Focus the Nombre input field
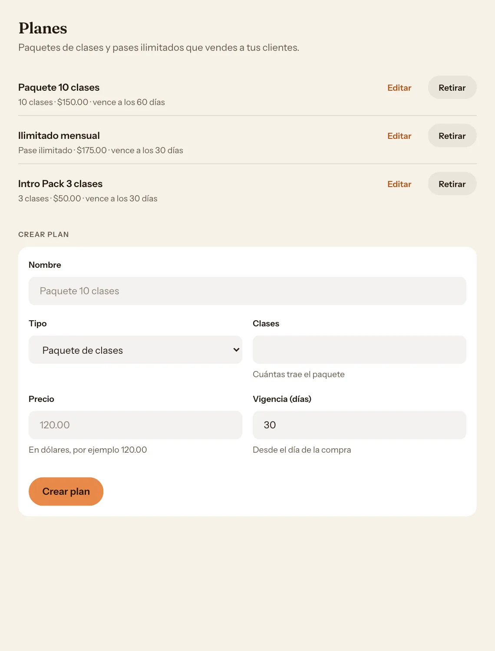The width and height of the screenshot is (495, 651). (247, 291)
